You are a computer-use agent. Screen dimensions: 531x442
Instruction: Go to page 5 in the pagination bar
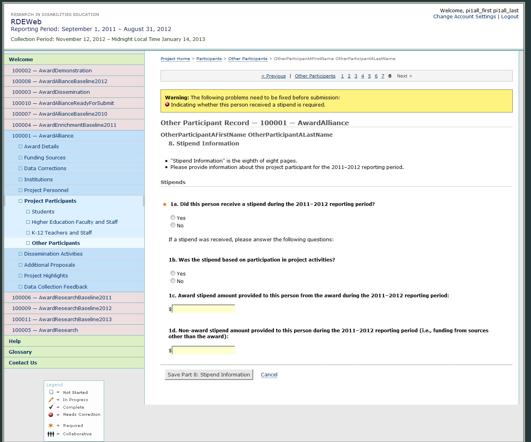[x=369, y=76]
